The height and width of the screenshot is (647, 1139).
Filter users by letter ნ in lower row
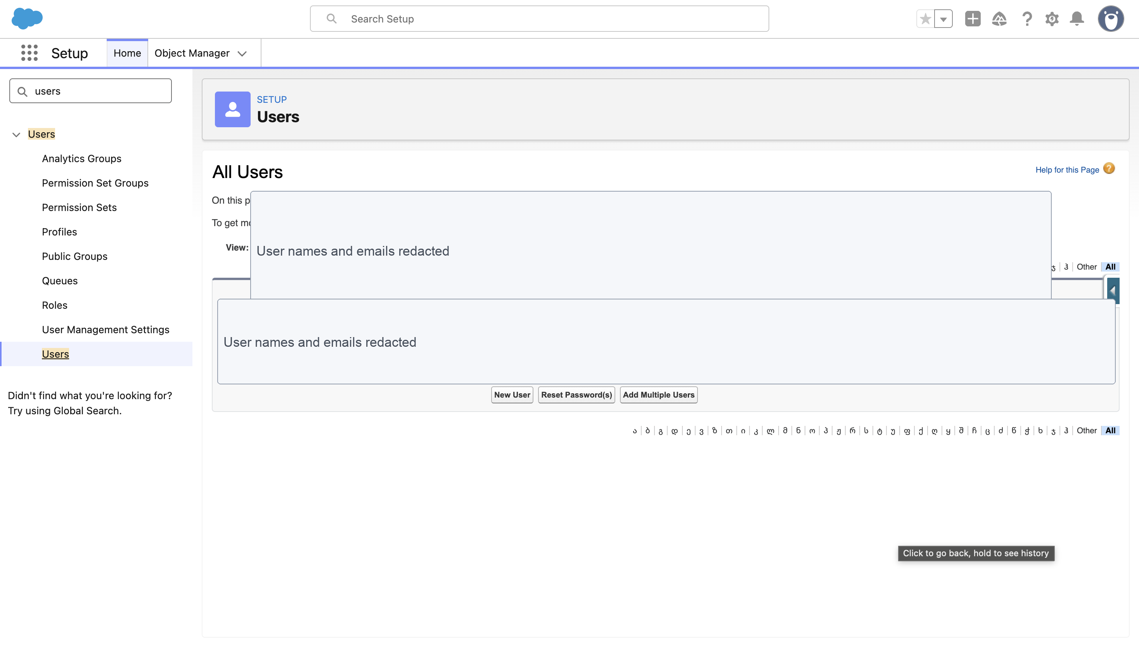pos(799,431)
